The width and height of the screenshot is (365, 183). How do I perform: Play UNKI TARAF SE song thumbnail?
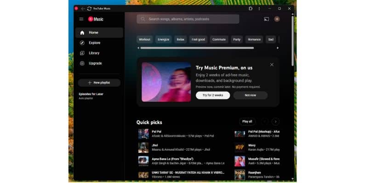click(143, 175)
